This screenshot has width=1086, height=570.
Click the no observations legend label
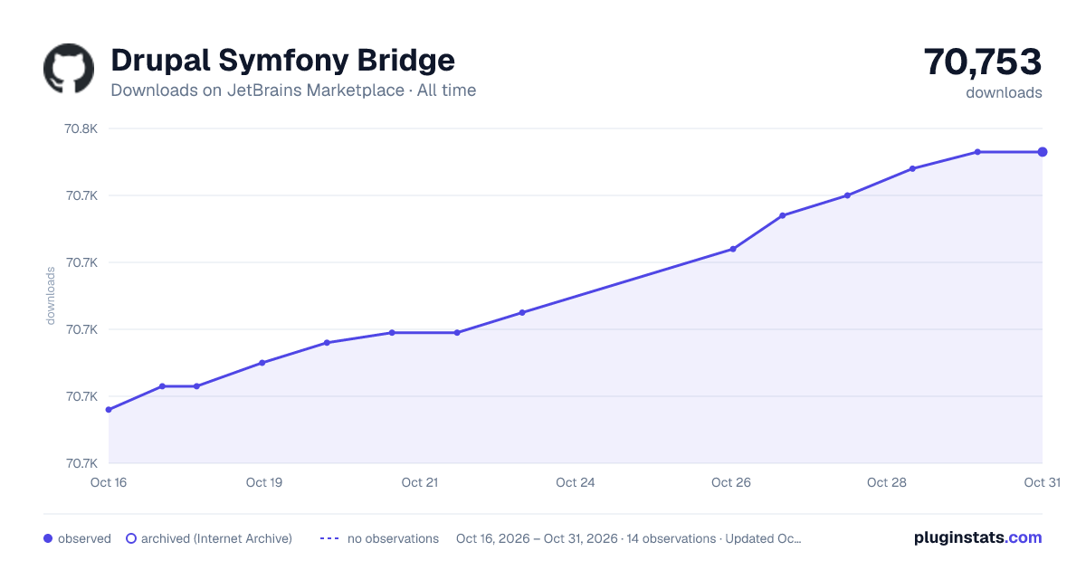[x=393, y=538]
